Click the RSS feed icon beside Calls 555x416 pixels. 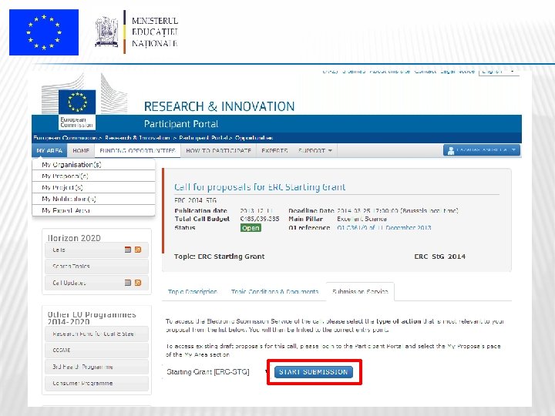[138, 250]
